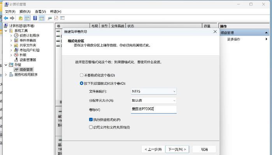The image size is (272, 155).
Task: Click the 事件查看器 icon
Action: tap(16, 40)
